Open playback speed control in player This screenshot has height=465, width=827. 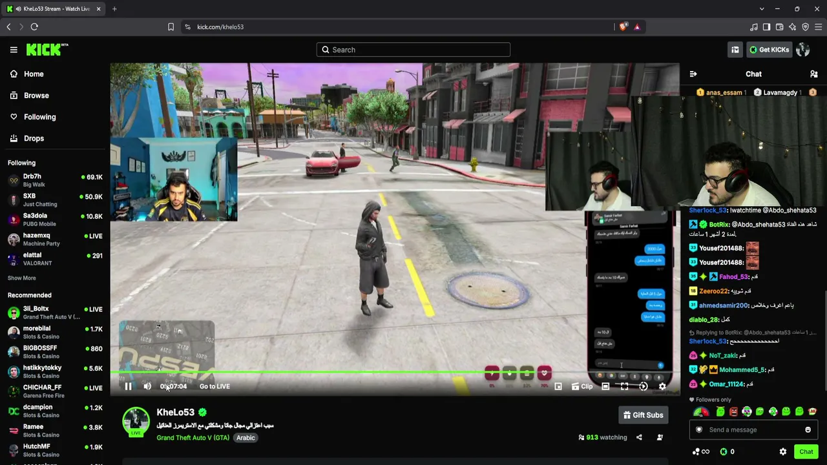(644, 386)
